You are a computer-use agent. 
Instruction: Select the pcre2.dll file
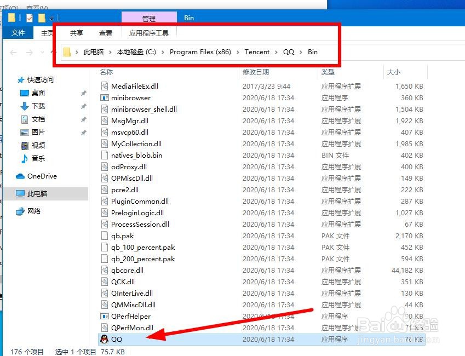[x=124, y=190]
